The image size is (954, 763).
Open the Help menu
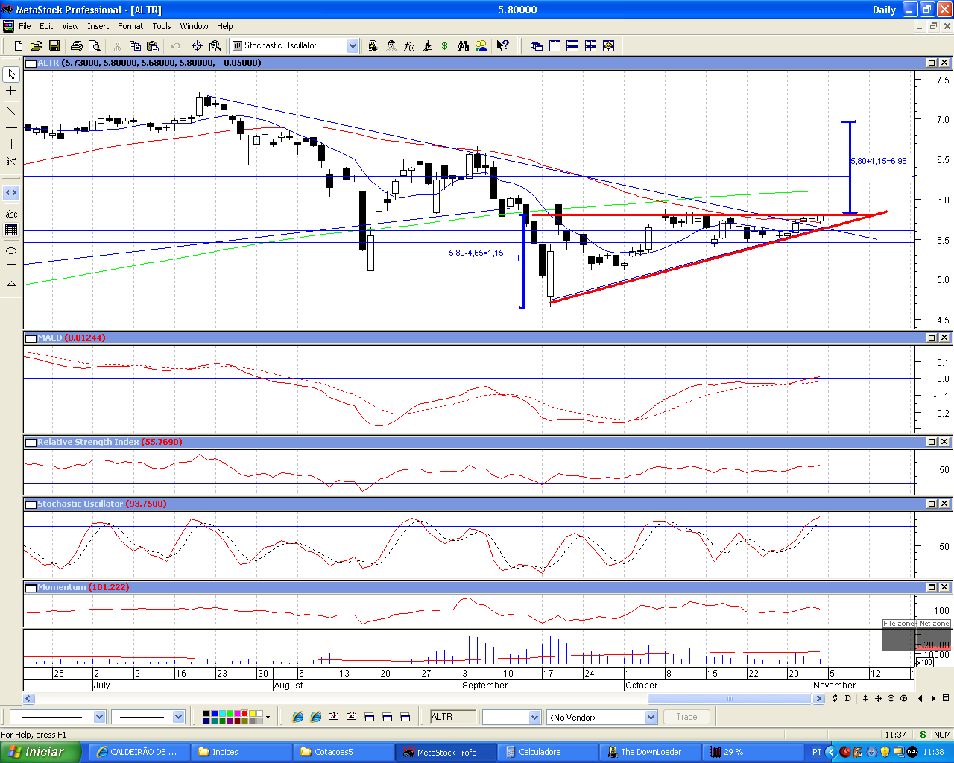point(225,26)
